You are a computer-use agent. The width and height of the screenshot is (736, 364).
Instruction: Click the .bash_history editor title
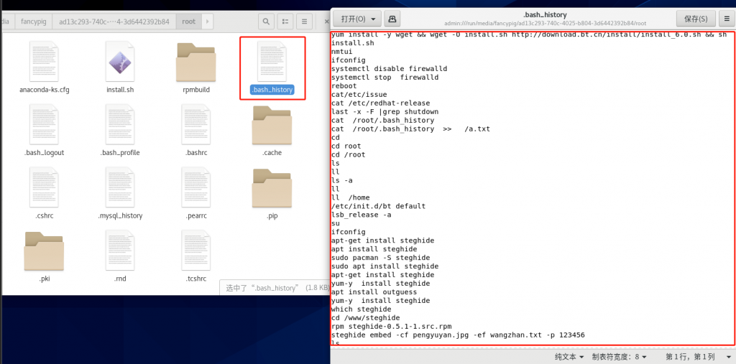(545, 15)
